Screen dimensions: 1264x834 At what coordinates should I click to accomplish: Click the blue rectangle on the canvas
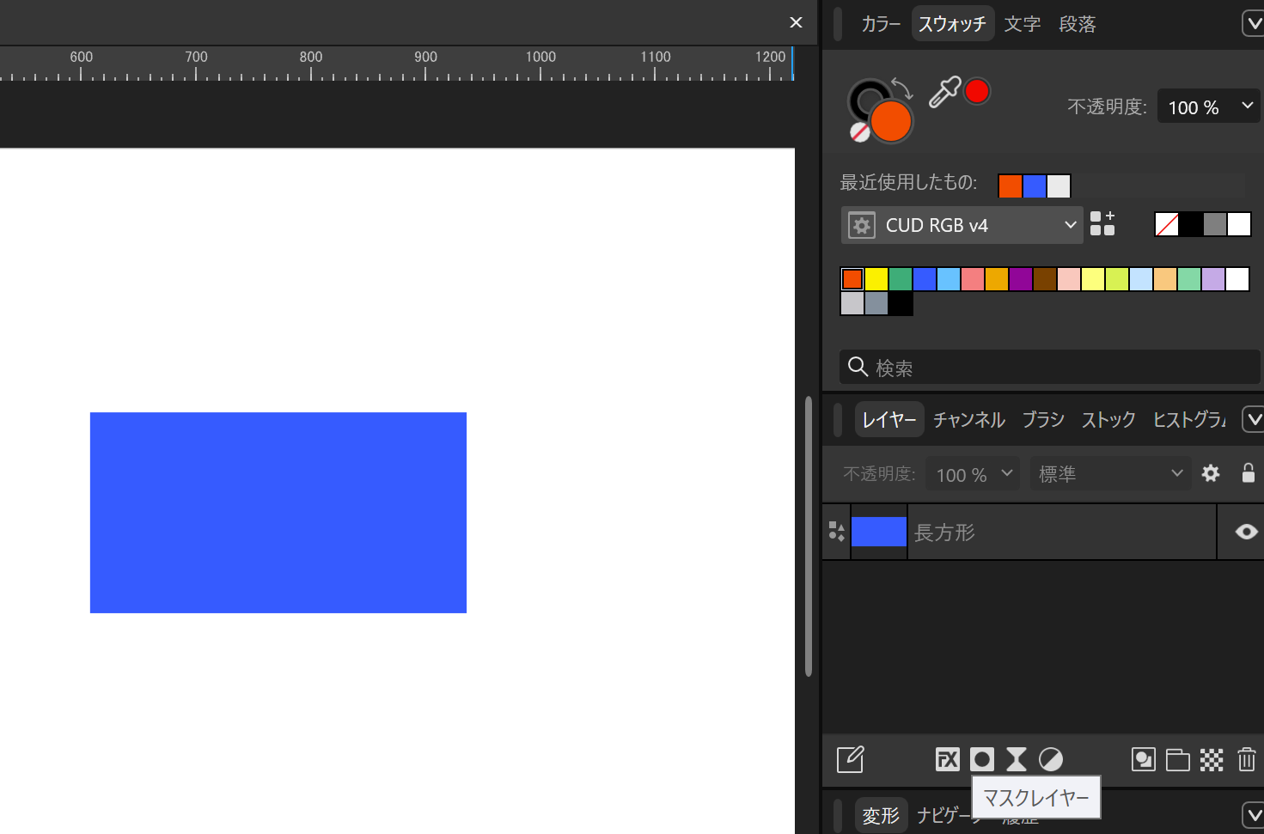tap(278, 513)
